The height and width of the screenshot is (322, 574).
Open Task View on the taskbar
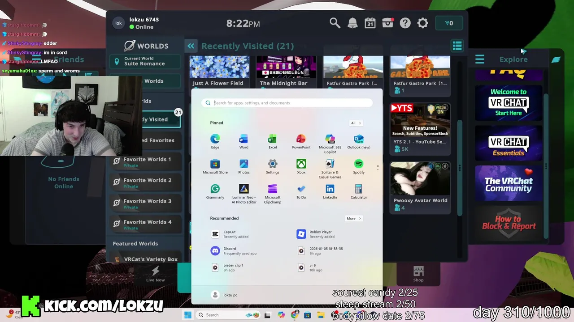tap(268, 315)
